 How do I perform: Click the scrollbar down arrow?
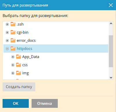pyautogui.click(x=111, y=77)
